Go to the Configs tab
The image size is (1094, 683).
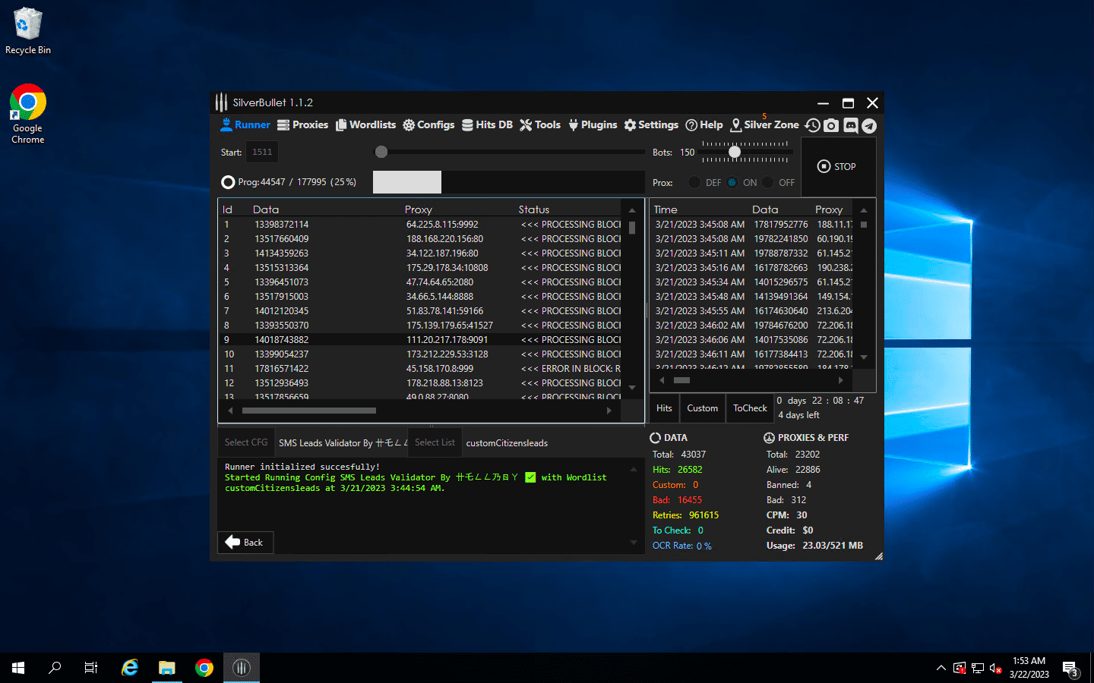428,125
